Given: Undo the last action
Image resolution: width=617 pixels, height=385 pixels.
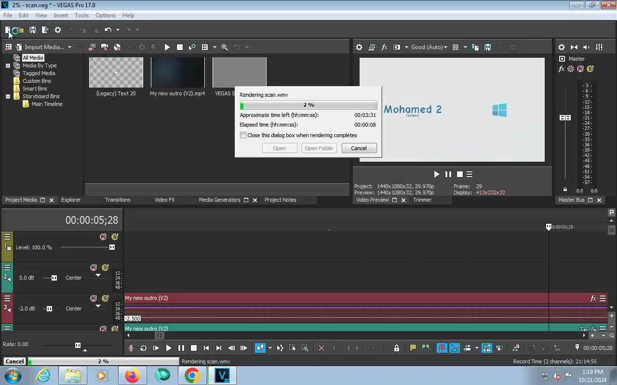Looking at the screenshot, I should [x=108, y=30].
